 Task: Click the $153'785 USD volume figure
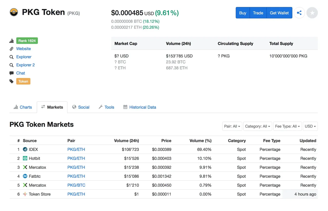coord(179,56)
